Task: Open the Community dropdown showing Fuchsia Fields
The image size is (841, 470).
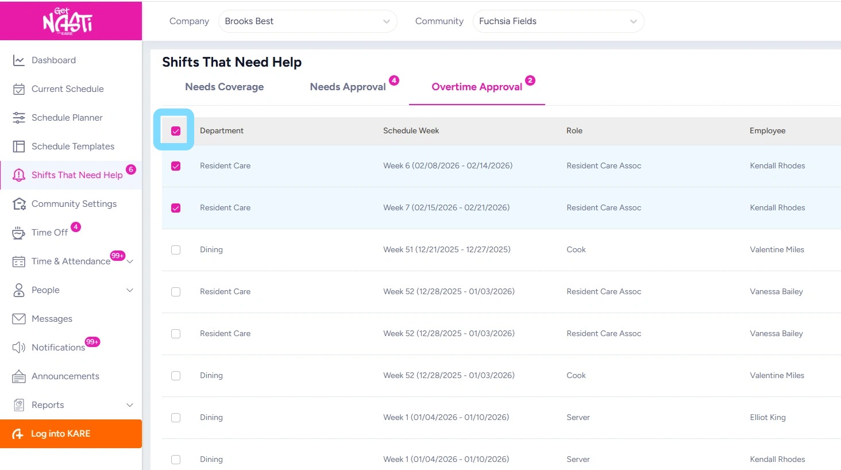Action: (558, 21)
